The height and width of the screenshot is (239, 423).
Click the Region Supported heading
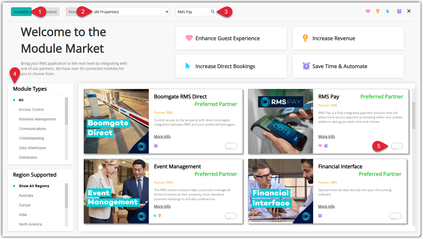pos(35,175)
